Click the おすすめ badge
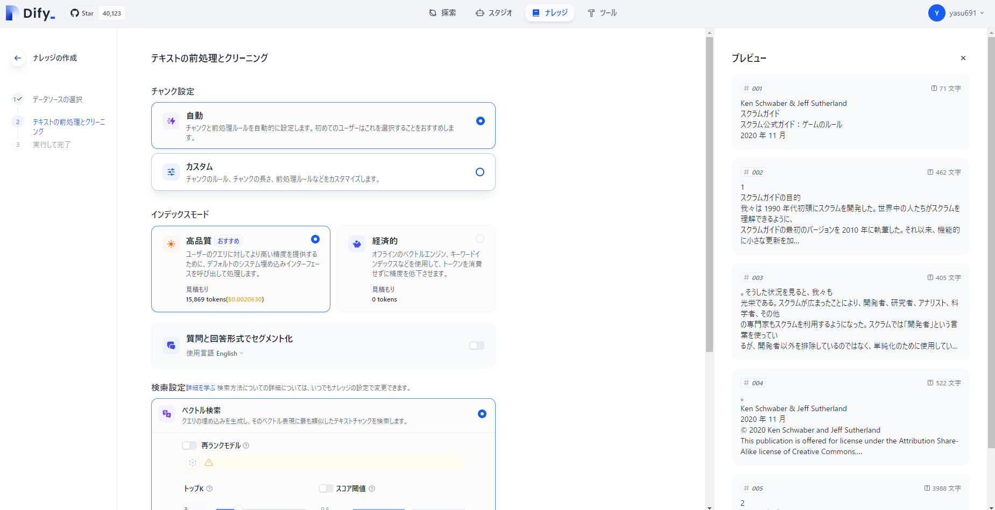This screenshot has height=510, width=995. [x=228, y=241]
